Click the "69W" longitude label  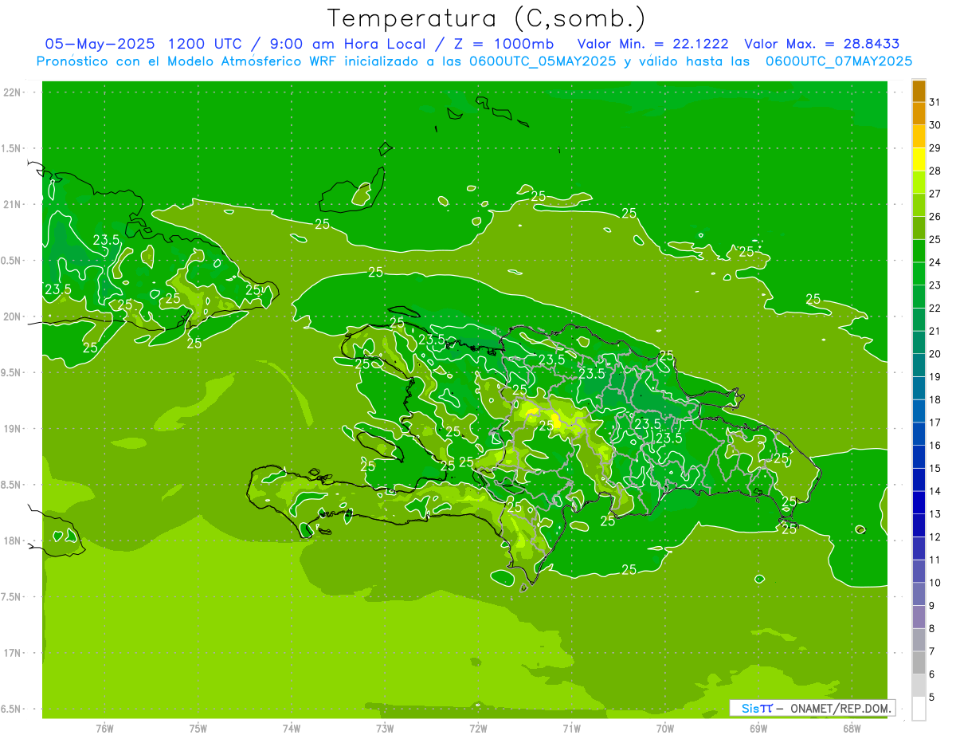pos(758,729)
